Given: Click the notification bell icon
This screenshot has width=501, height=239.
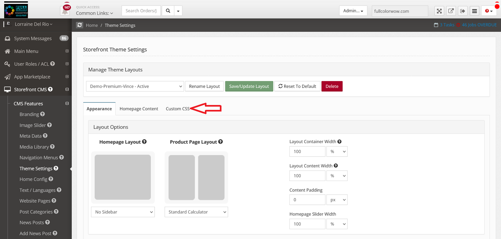Looking at the screenshot, I should [65, 11].
